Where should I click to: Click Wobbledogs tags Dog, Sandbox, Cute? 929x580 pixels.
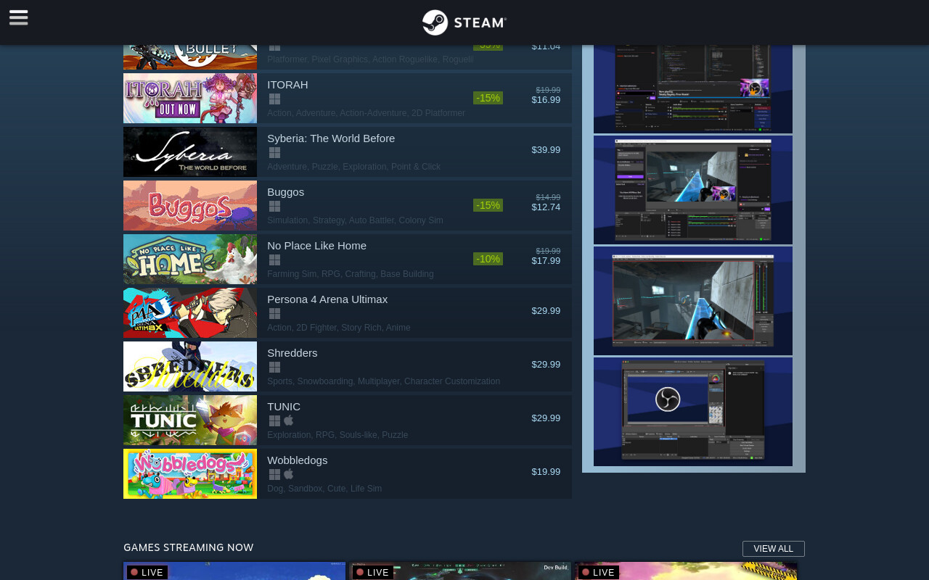324,489
